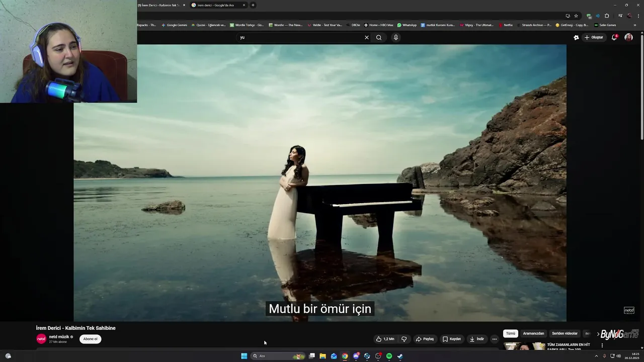
Task: Open Spotify from the taskbar
Action: coord(389,356)
